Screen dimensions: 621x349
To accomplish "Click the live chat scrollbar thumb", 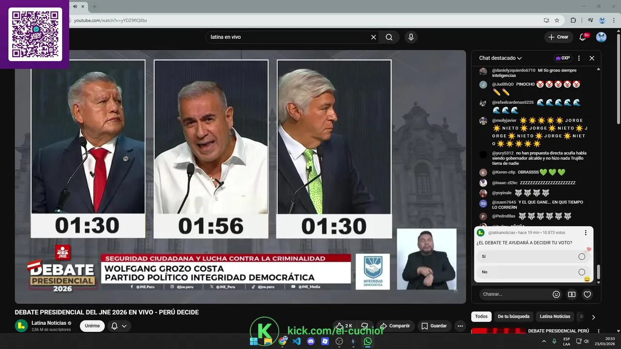I will [x=598, y=272].
